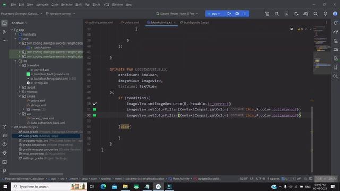Open the Xiaomi Redmi Note 5 Pro device dropdown

[177, 14]
